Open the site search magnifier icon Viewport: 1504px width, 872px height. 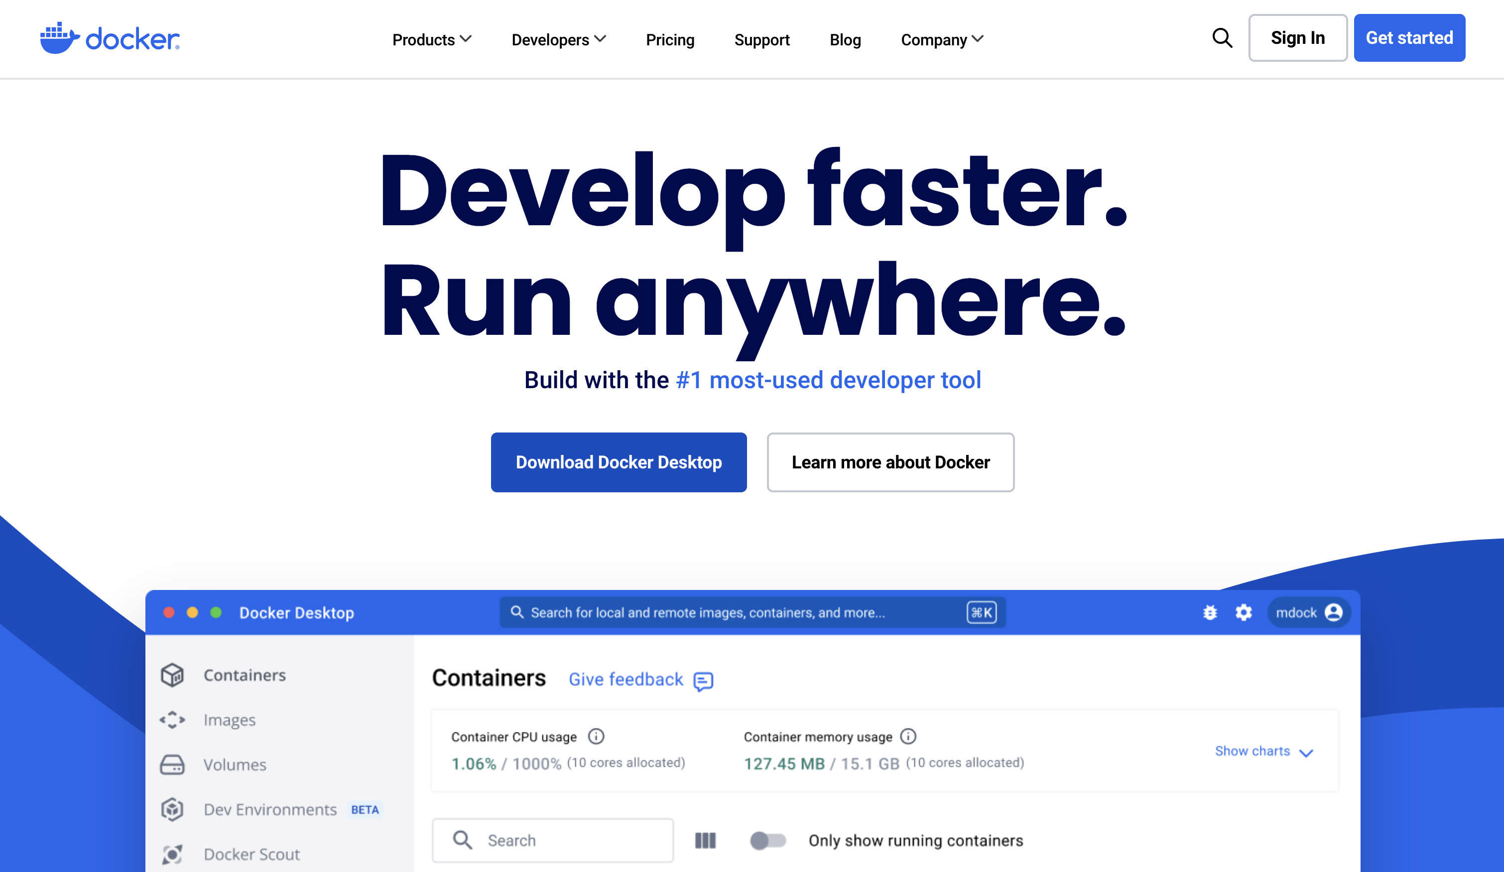[1222, 38]
